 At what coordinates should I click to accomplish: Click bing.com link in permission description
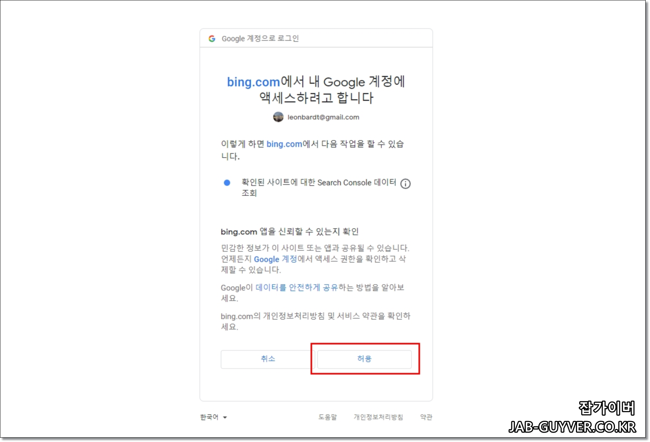[284, 144]
